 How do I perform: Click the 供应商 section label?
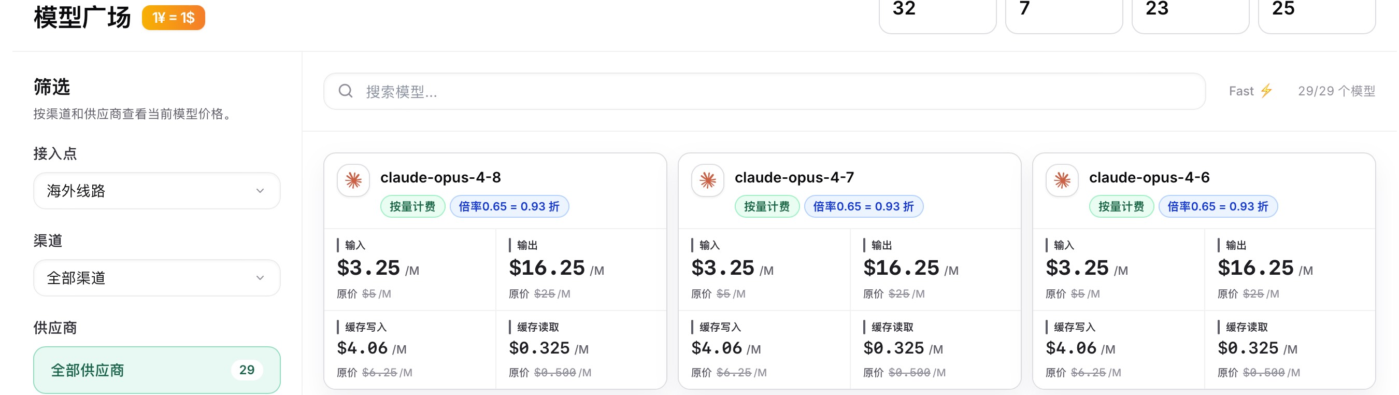[x=55, y=328]
